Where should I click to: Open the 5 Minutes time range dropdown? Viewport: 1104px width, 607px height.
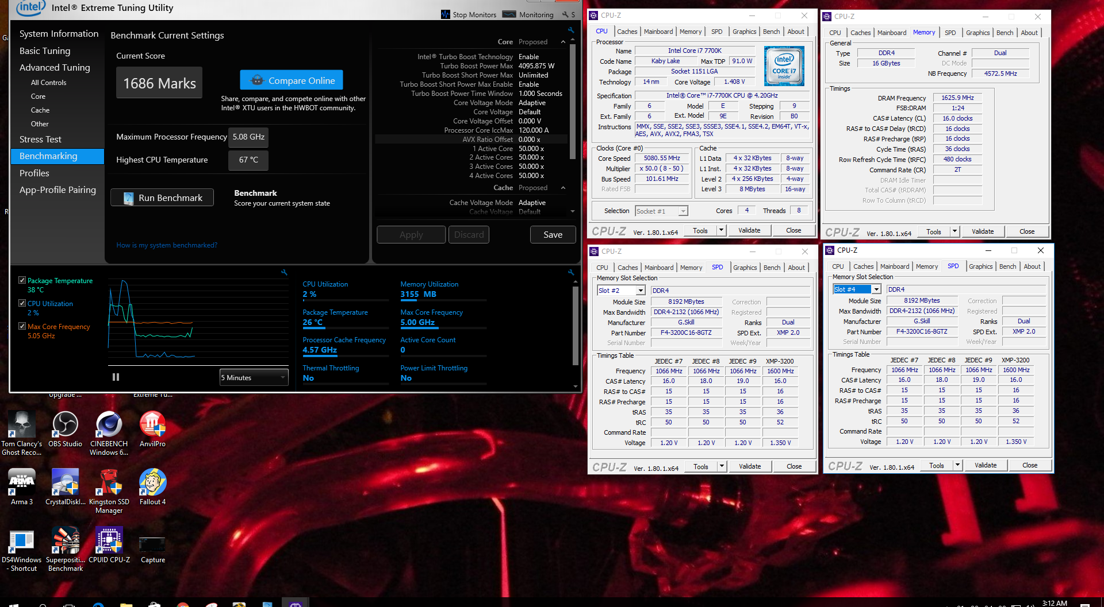tap(254, 377)
